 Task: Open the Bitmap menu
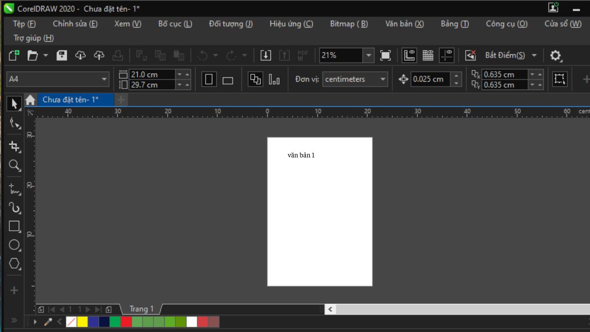(x=349, y=24)
